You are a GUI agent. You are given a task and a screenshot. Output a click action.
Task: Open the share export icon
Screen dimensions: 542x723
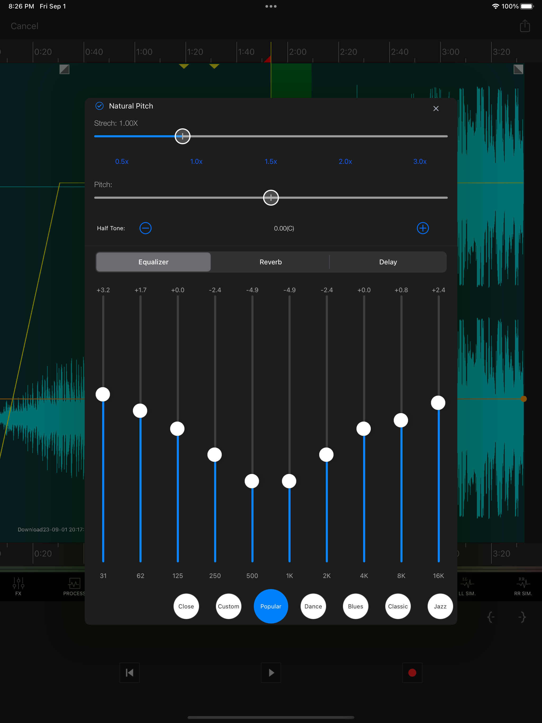point(525,25)
